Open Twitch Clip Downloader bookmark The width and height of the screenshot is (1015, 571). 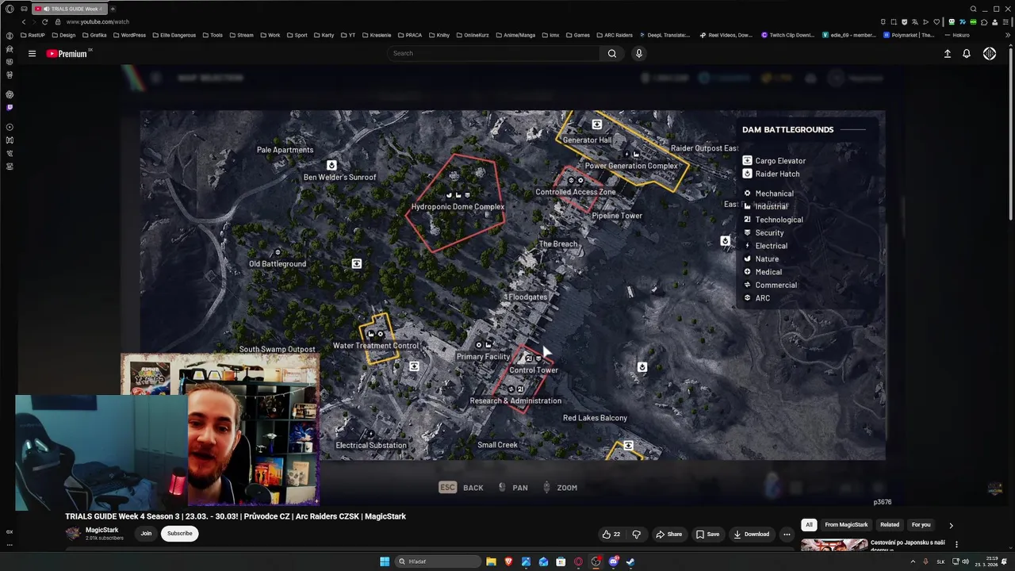click(787, 35)
